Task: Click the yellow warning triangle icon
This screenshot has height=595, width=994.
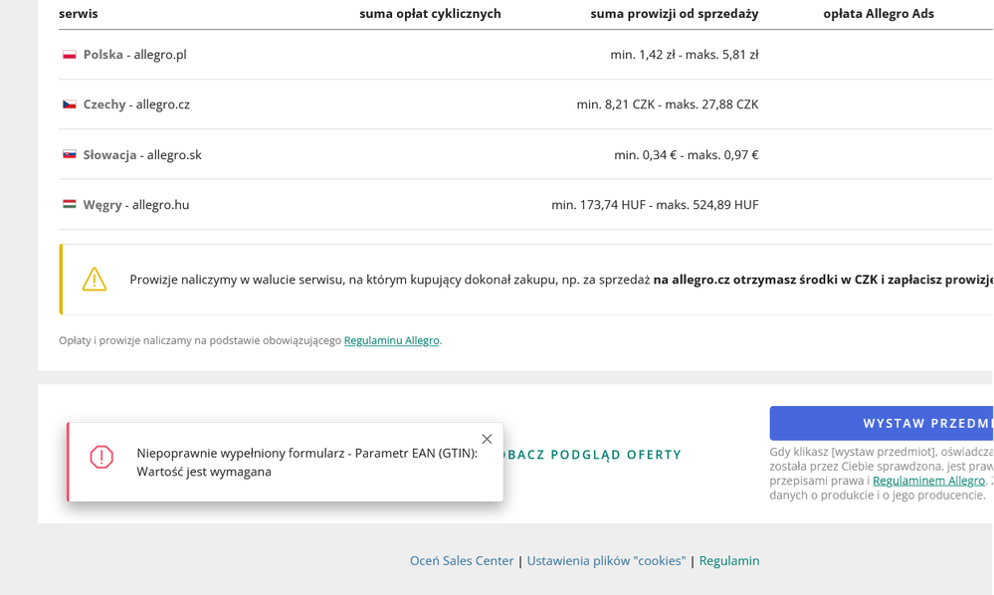Action: click(96, 280)
